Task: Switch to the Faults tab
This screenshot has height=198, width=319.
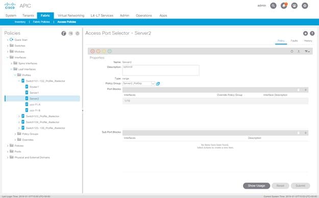Action: pyautogui.click(x=294, y=41)
